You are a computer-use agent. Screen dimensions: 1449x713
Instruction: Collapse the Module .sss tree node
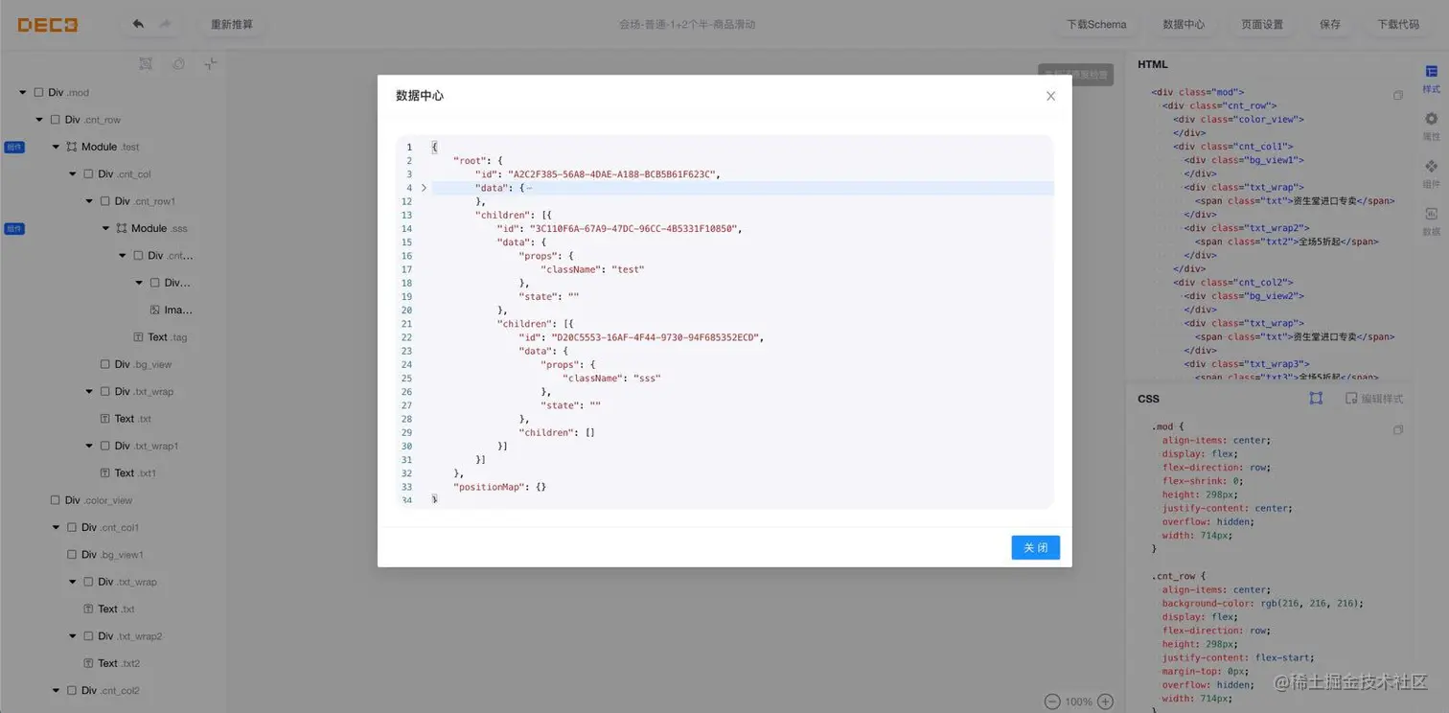pos(105,228)
